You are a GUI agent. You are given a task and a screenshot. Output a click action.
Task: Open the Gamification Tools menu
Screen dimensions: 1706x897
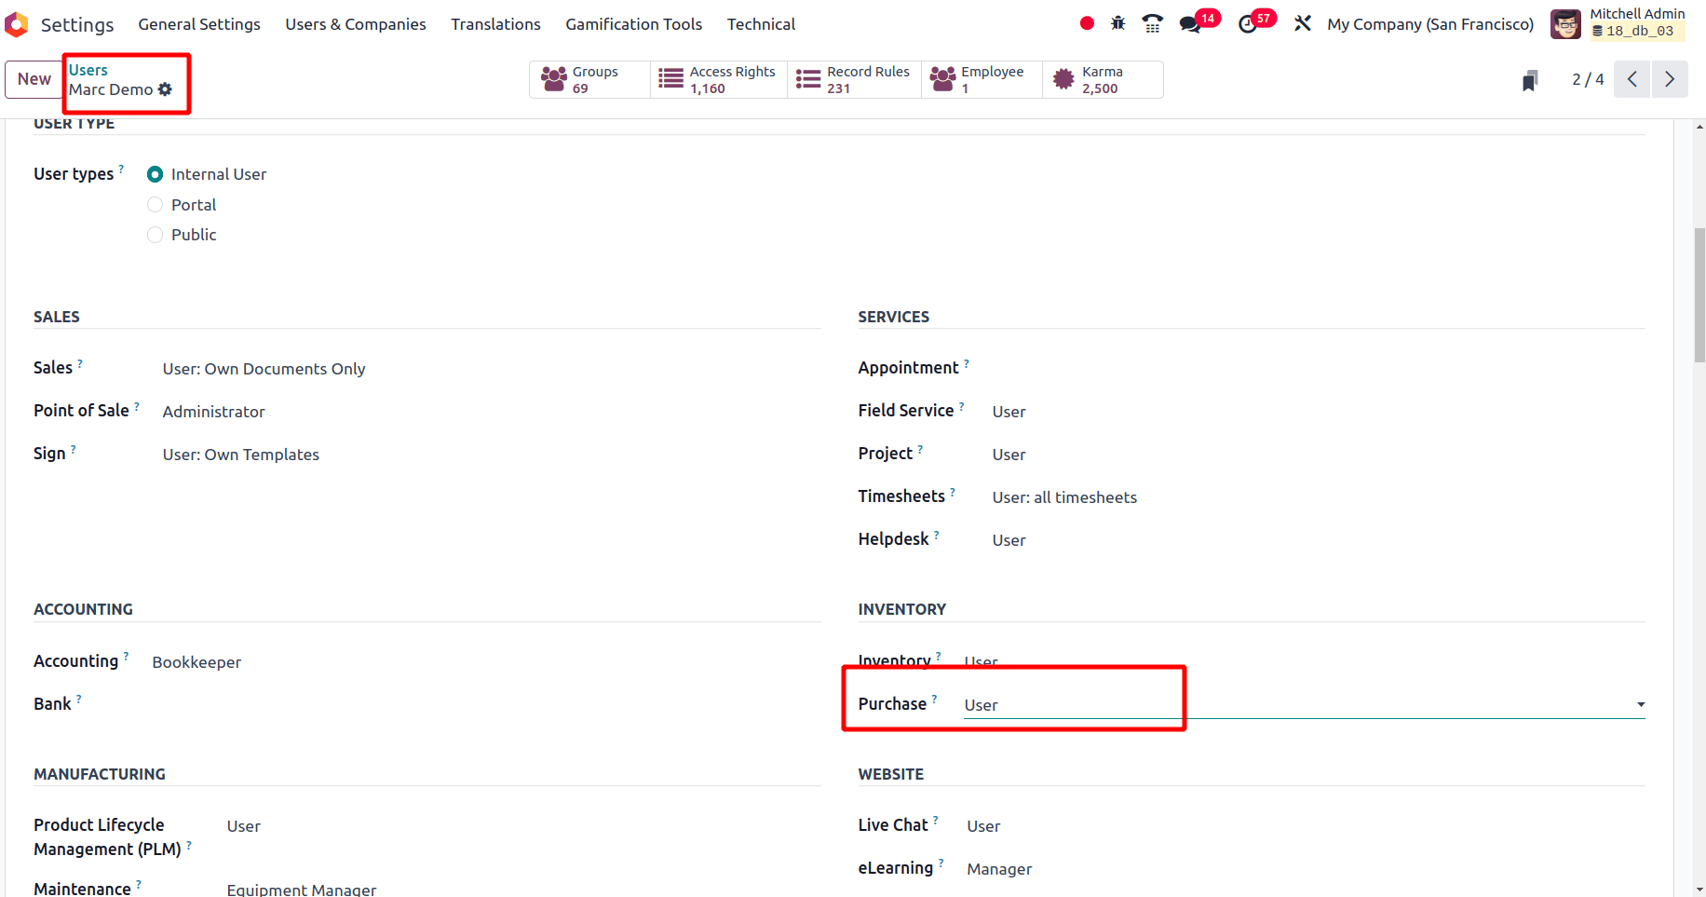(633, 24)
